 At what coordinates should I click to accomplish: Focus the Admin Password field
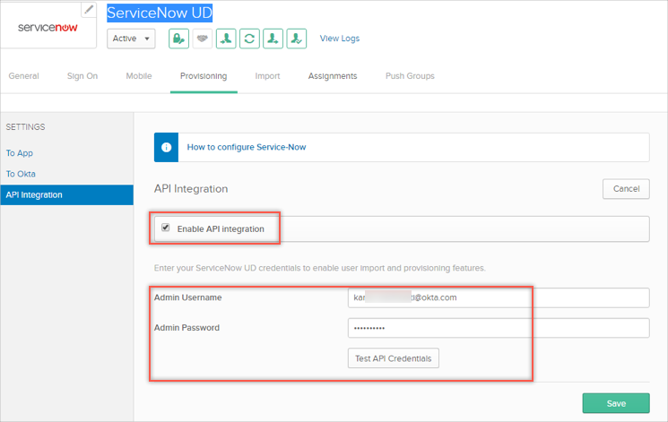click(x=498, y=328)
